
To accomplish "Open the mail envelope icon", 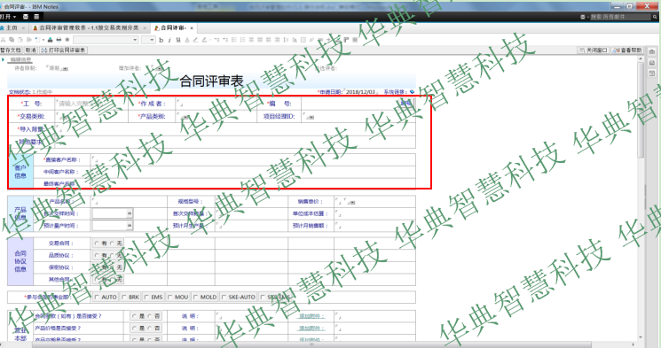I will pos(26,17).
